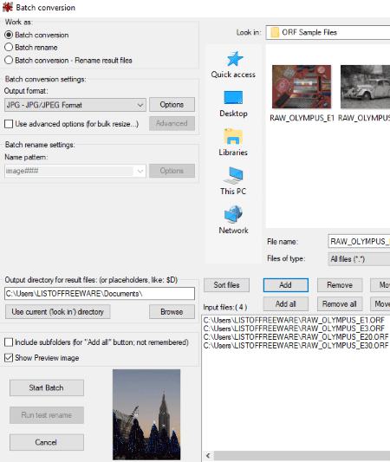This screenshot has height=462, width=390.
Task: Select RAW_OLYMPUS_E1 thumbnail
Action: tap(302, 87)
